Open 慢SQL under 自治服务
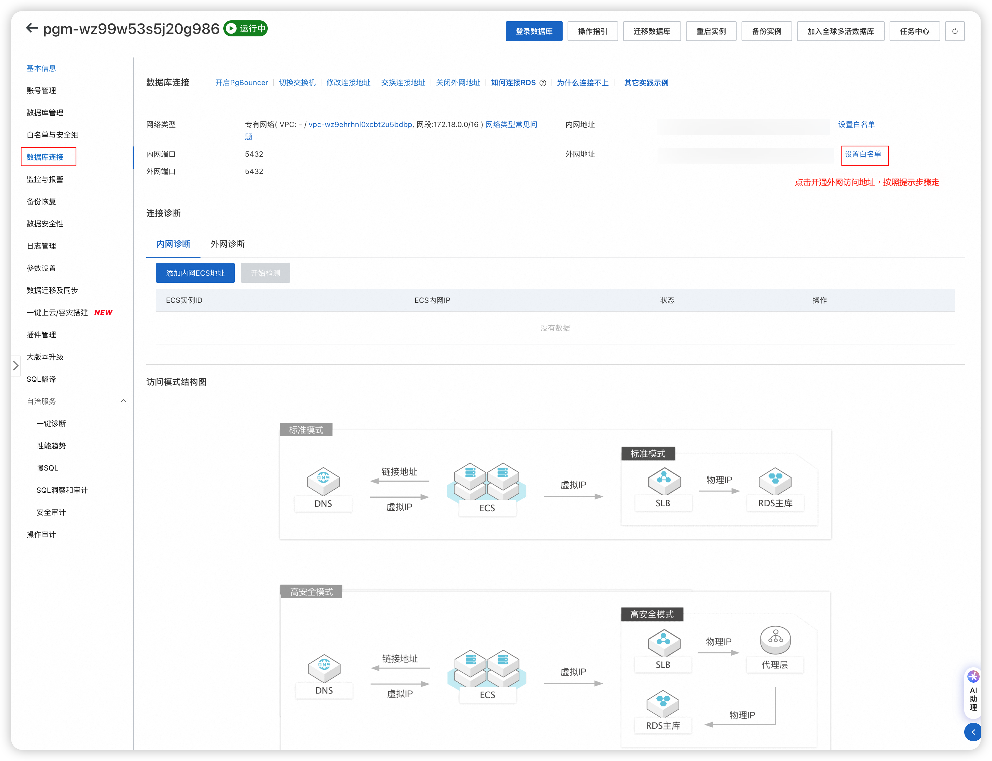 pos(47,468)
